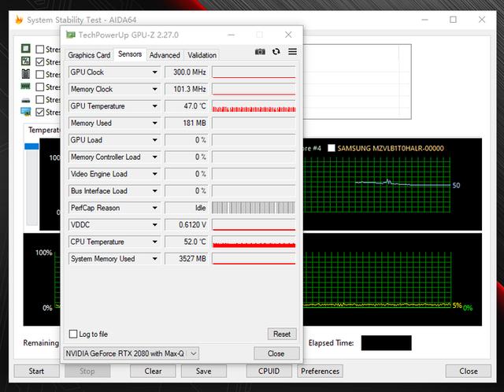Screen dimensions: 504x392
Task: Open the Memory Controller Load dropdown
Action: [x=155, y=157]
